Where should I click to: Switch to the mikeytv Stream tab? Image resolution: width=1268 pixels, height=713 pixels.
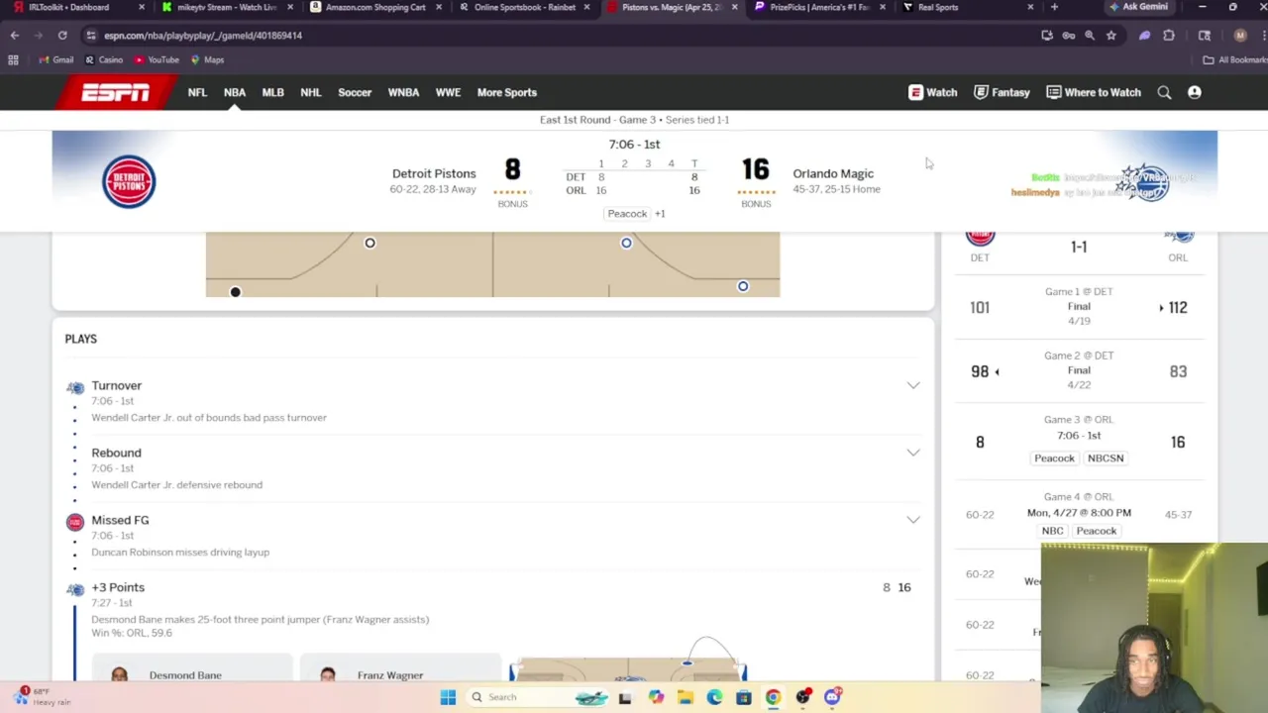pyautogui.click(x=226, y=7)
